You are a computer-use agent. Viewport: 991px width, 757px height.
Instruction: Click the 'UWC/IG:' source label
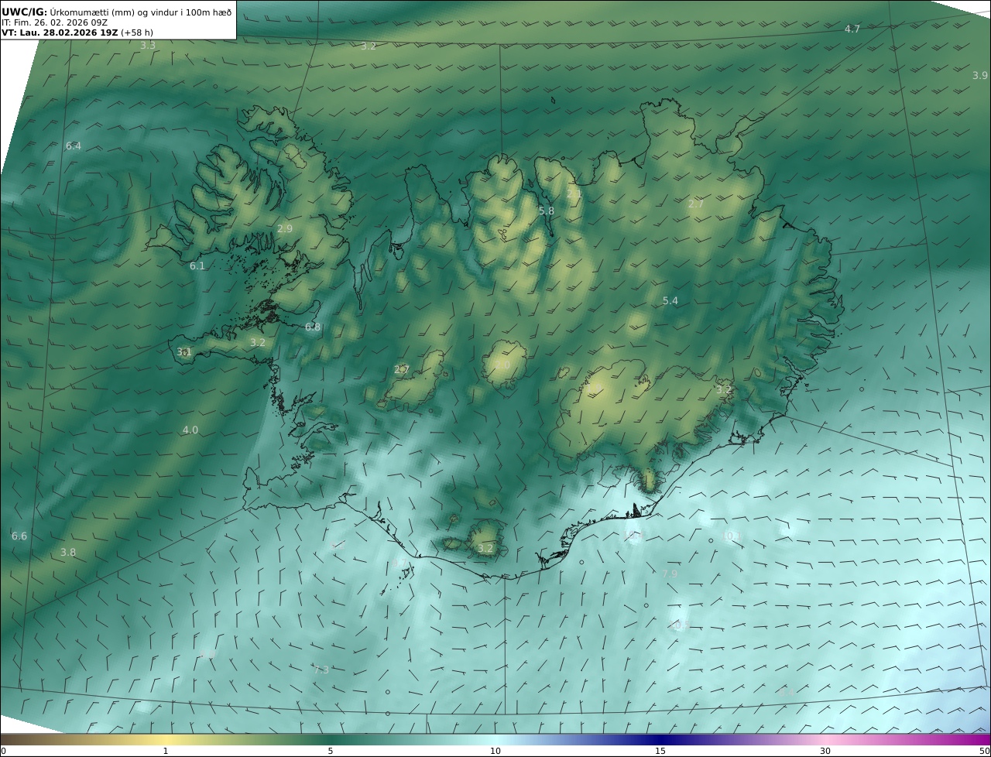(x=25, y=12)
